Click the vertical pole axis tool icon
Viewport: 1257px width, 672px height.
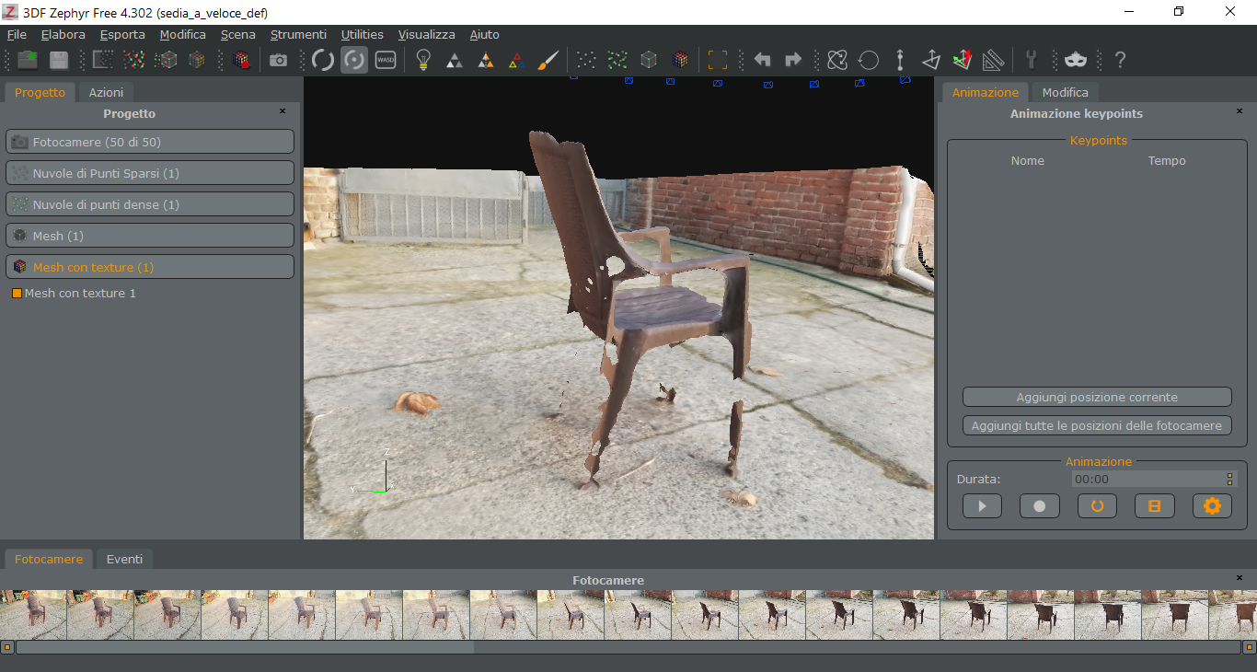[x=900, y=60]
